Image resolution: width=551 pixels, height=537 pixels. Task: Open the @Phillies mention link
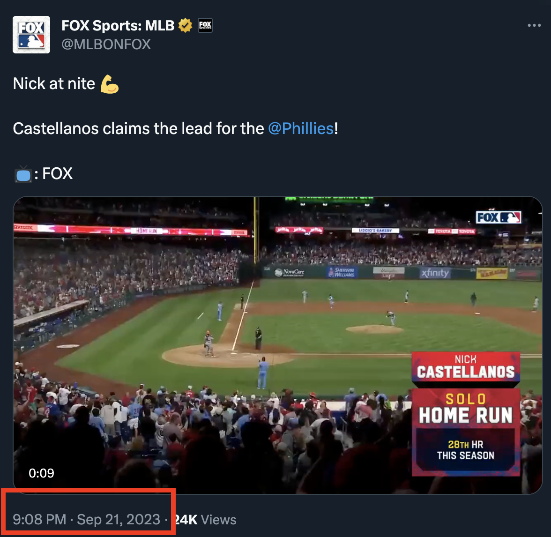click(301, 128)
